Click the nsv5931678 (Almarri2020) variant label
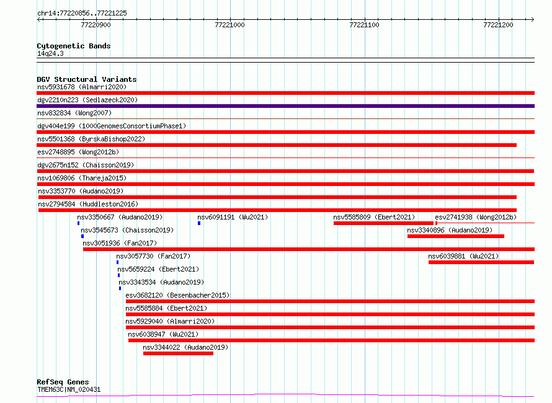 click(82, 87)
